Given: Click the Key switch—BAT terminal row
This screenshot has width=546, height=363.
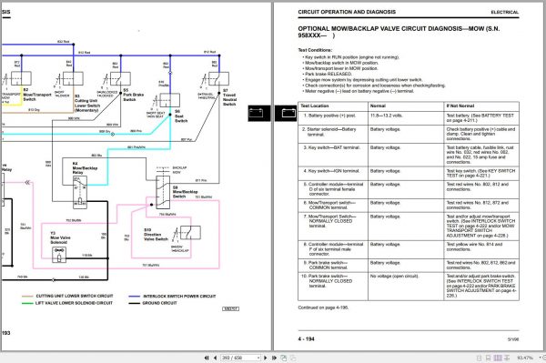Looking at the screenshot, I should point(409,155).
